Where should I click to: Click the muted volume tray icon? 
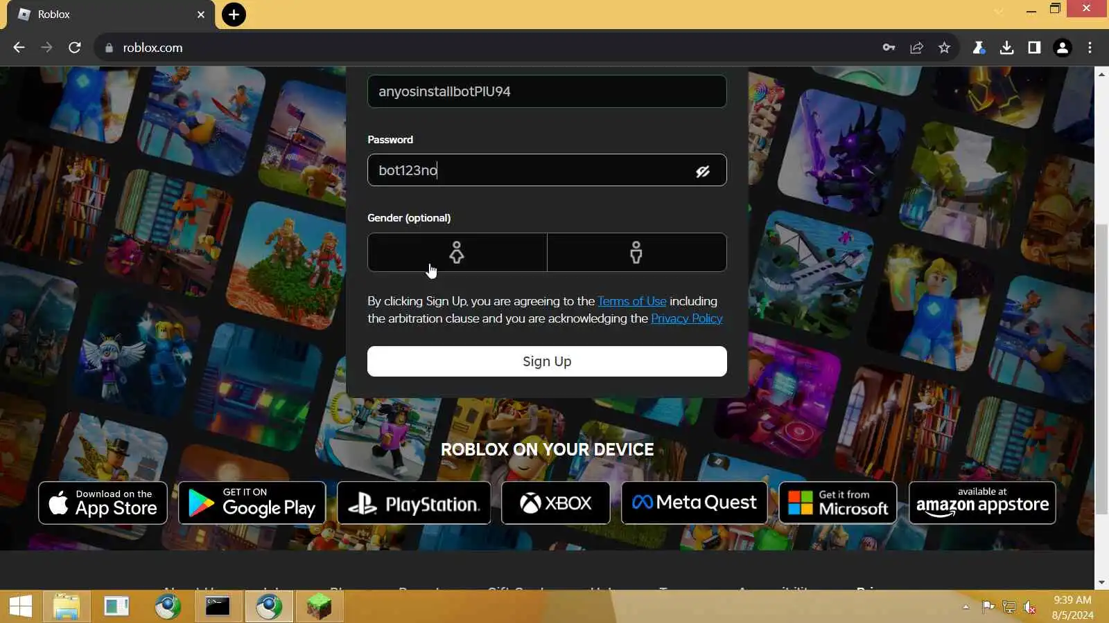pyautogui.click(x=1030, y=607)
